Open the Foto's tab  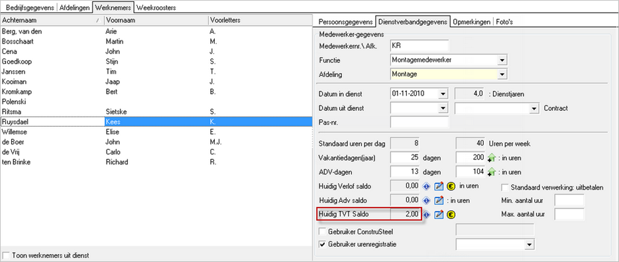pyautogui.click(x=504, y=22)
